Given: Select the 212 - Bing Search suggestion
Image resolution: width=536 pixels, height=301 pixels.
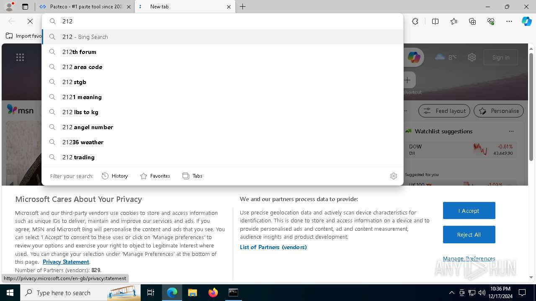Looking at the screenshot, I should [222, 37].
